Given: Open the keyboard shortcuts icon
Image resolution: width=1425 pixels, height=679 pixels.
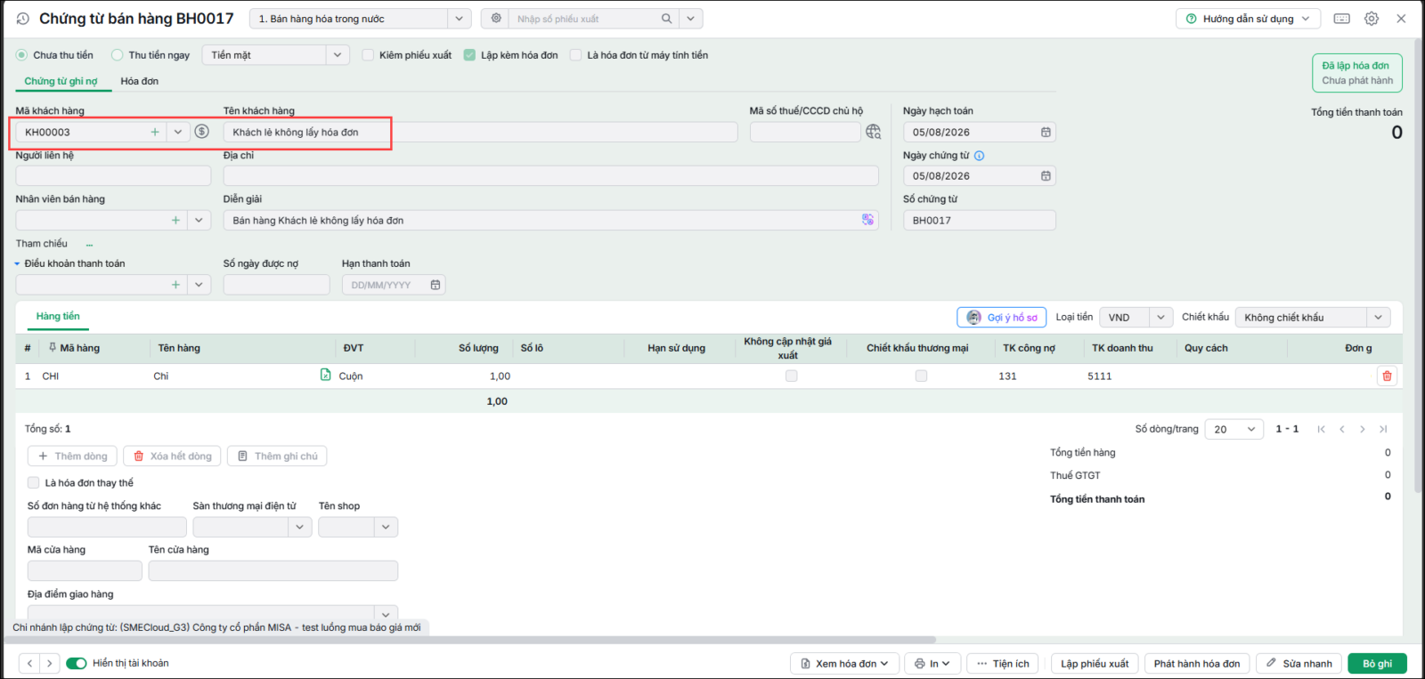Looking at the screenshot, I should click(x=1342, y=19).
